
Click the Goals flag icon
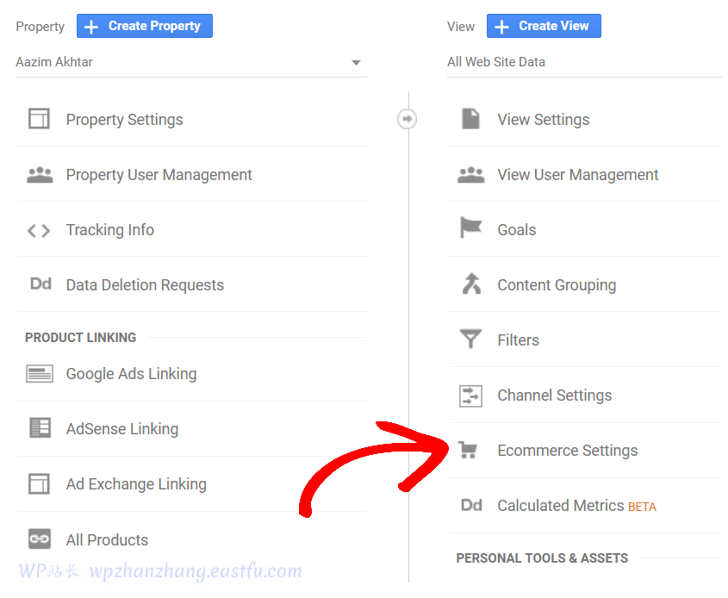point(470,227)
